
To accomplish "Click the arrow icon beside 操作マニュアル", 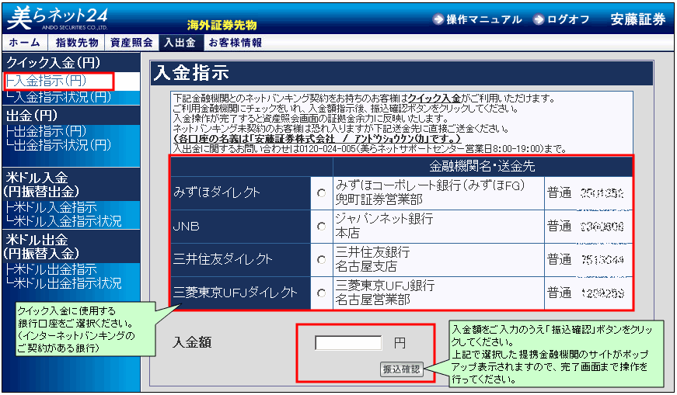I will tap(438, 19).
